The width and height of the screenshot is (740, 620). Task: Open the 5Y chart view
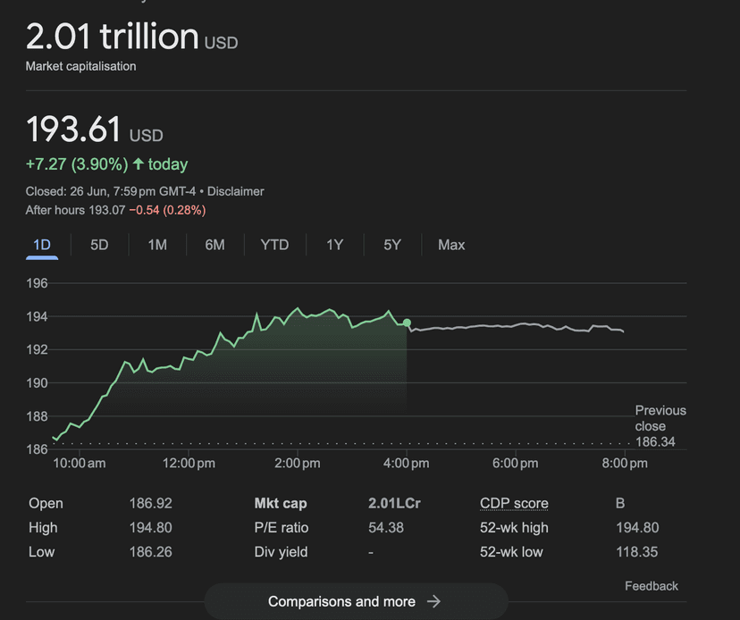click(x=392, y=245)
